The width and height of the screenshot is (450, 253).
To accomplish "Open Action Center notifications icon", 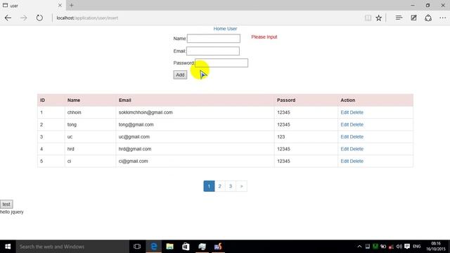I will pyautogui.click(x=407, y=247).
